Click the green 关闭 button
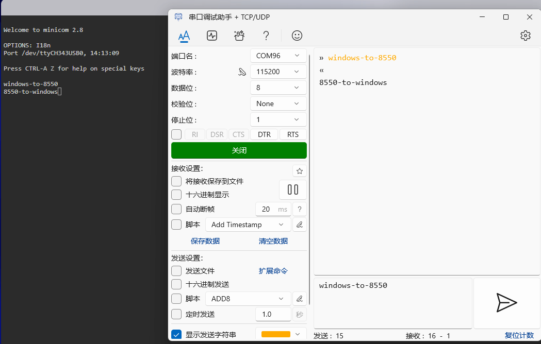 click(239, 150)
